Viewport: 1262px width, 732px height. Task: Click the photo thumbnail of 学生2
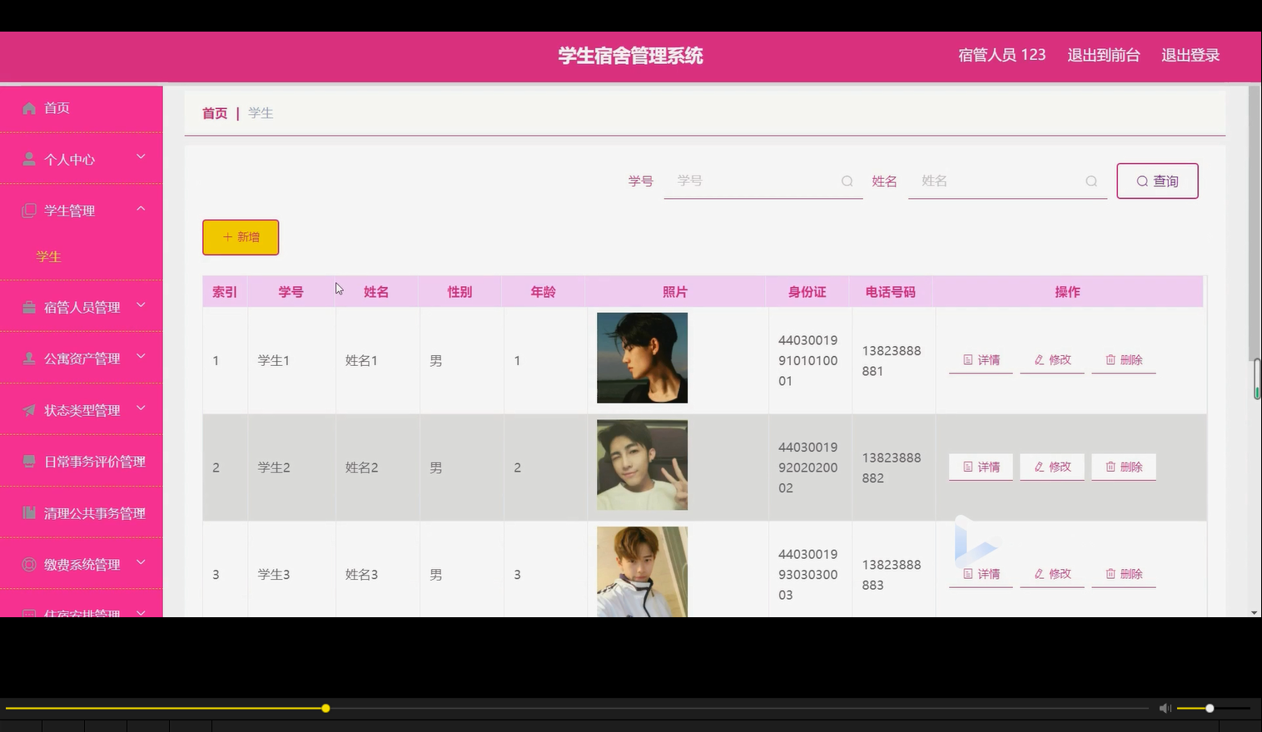click(x=642, y=465)
